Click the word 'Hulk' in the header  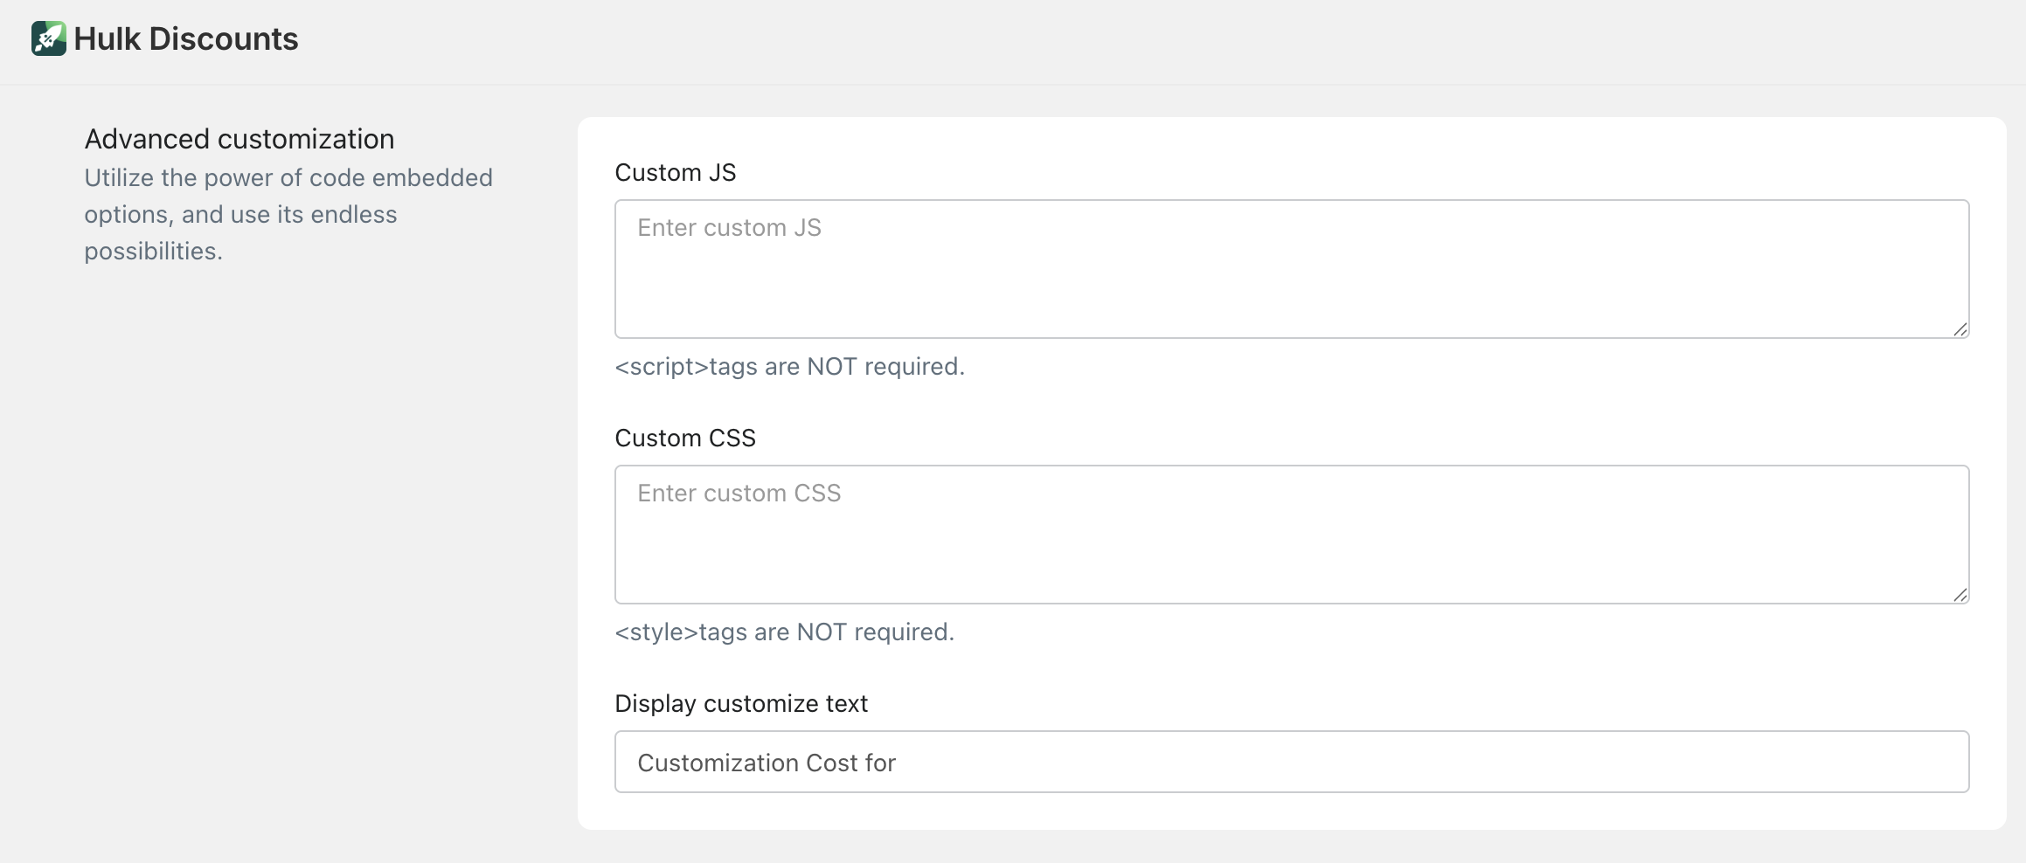point(107,38)
